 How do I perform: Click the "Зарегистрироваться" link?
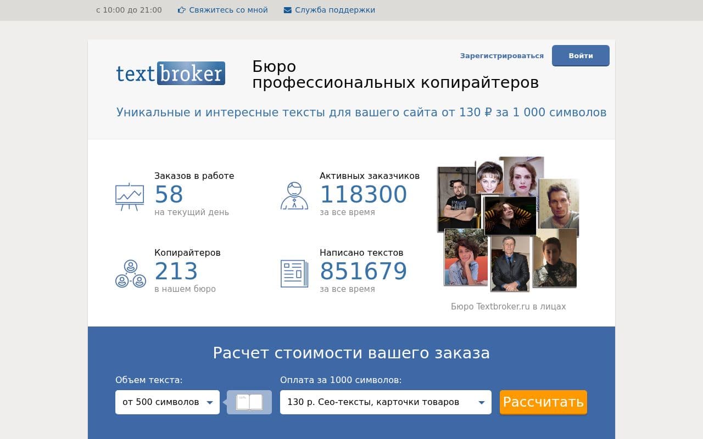coord(501,55)
